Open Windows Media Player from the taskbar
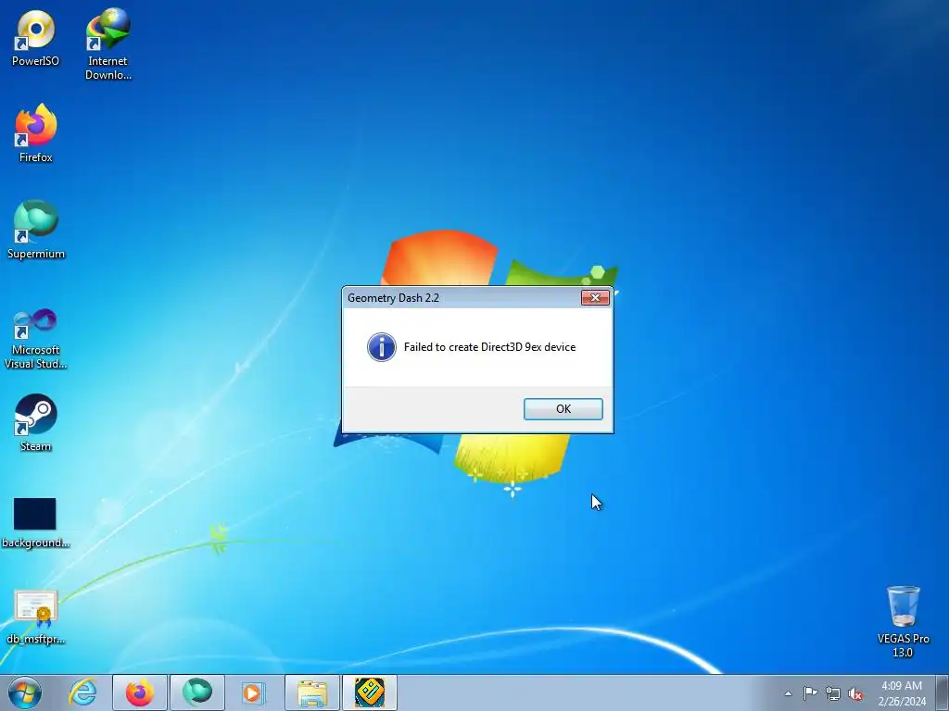 pyautogui.click(x=254, y=692)
